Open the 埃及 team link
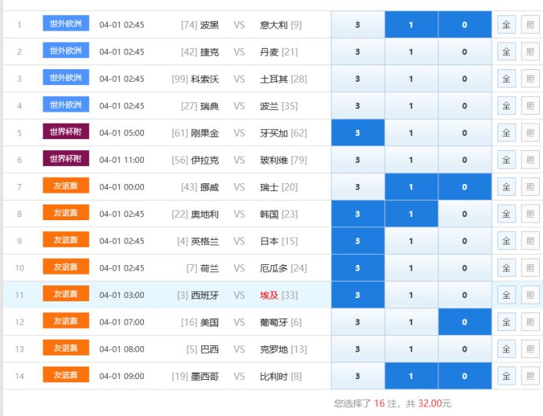 (x=269, y=295)
